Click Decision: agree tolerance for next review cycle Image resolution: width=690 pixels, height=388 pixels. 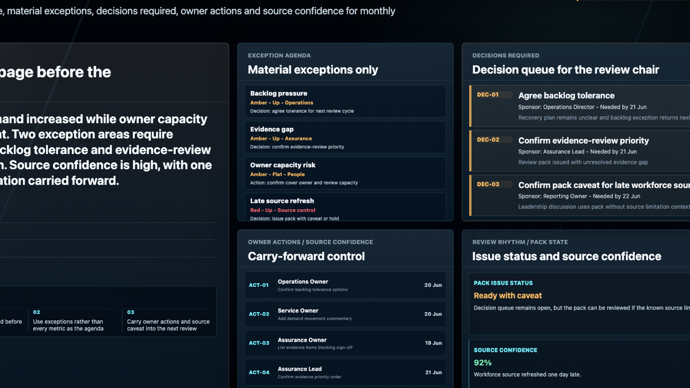302,111
